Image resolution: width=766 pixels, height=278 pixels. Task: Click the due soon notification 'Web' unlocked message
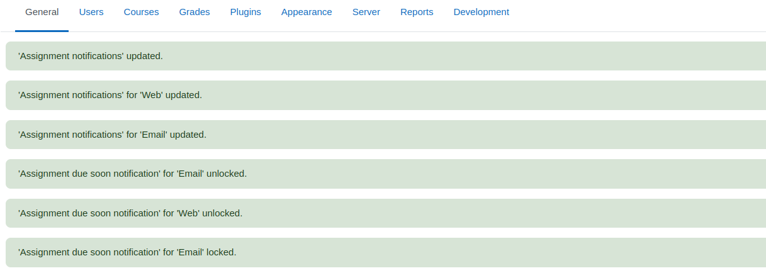[x=386, y=213]
